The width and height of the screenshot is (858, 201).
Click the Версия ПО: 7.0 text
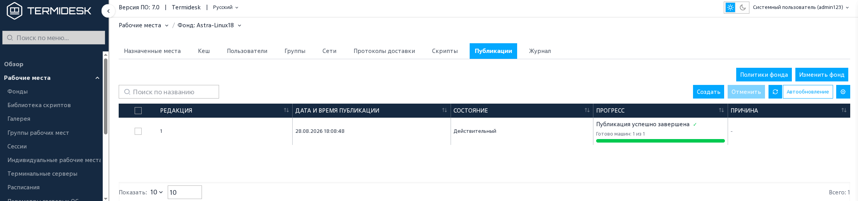pos(139,7)
